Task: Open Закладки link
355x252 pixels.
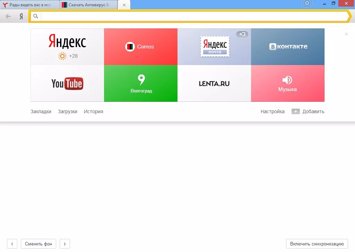Action: point(41,111)
